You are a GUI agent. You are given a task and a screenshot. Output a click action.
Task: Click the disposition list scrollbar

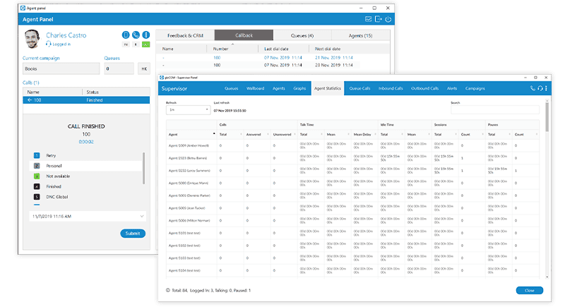(x=143, y=169)
